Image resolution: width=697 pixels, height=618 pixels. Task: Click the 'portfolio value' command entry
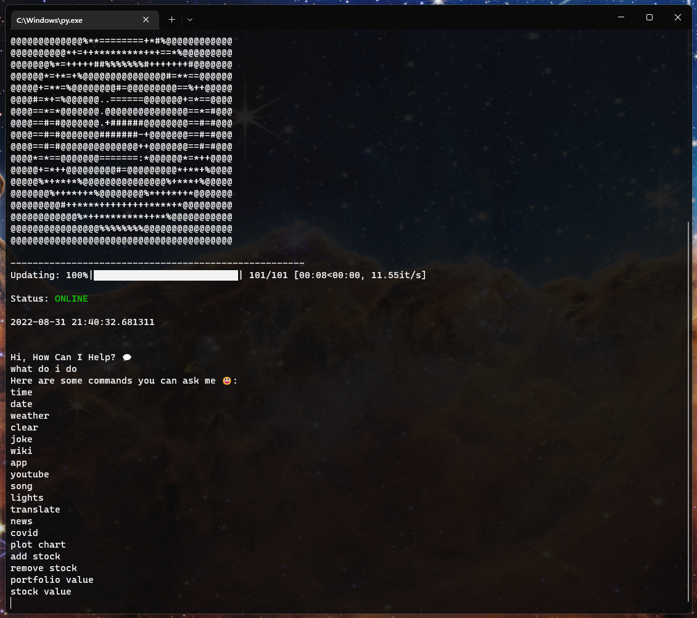(x=52, y=580)
